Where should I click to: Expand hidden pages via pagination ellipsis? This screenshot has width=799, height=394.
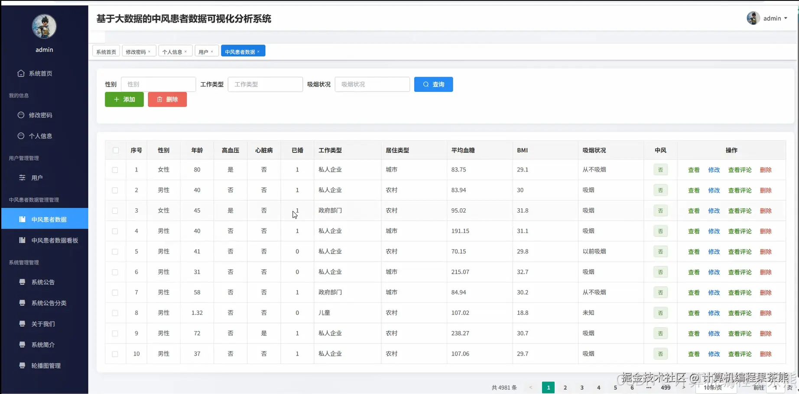point(648,388)
